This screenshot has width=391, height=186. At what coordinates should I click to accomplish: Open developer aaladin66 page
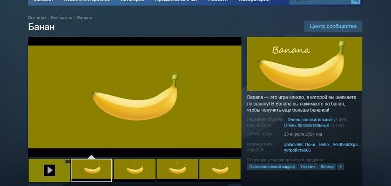click(293, 145)
